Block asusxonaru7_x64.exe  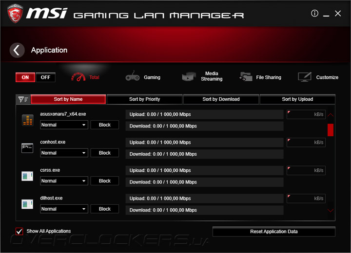(x=105, y=125)
